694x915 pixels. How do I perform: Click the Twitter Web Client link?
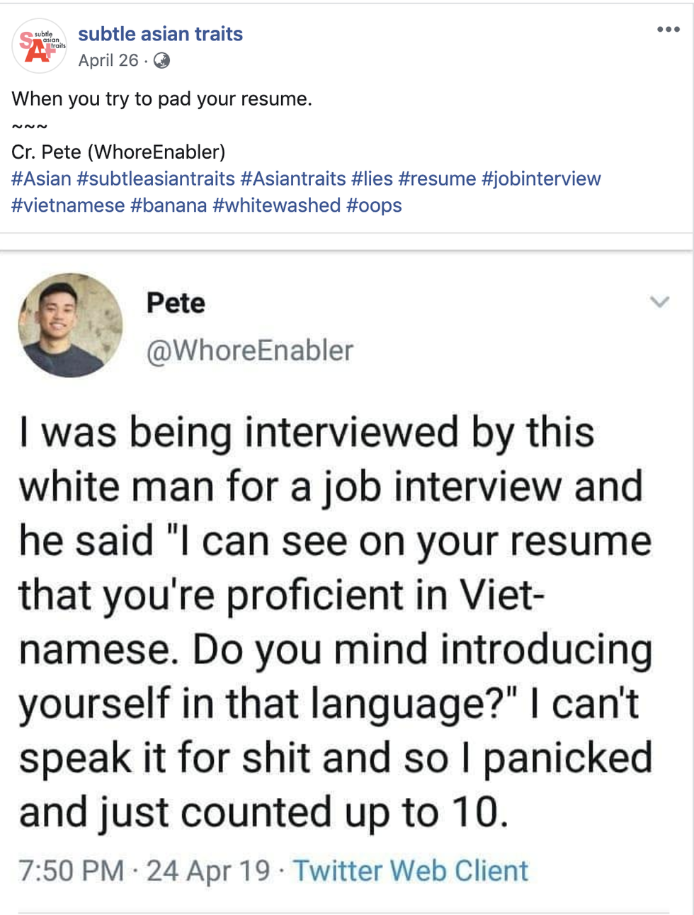coord(411,870)
